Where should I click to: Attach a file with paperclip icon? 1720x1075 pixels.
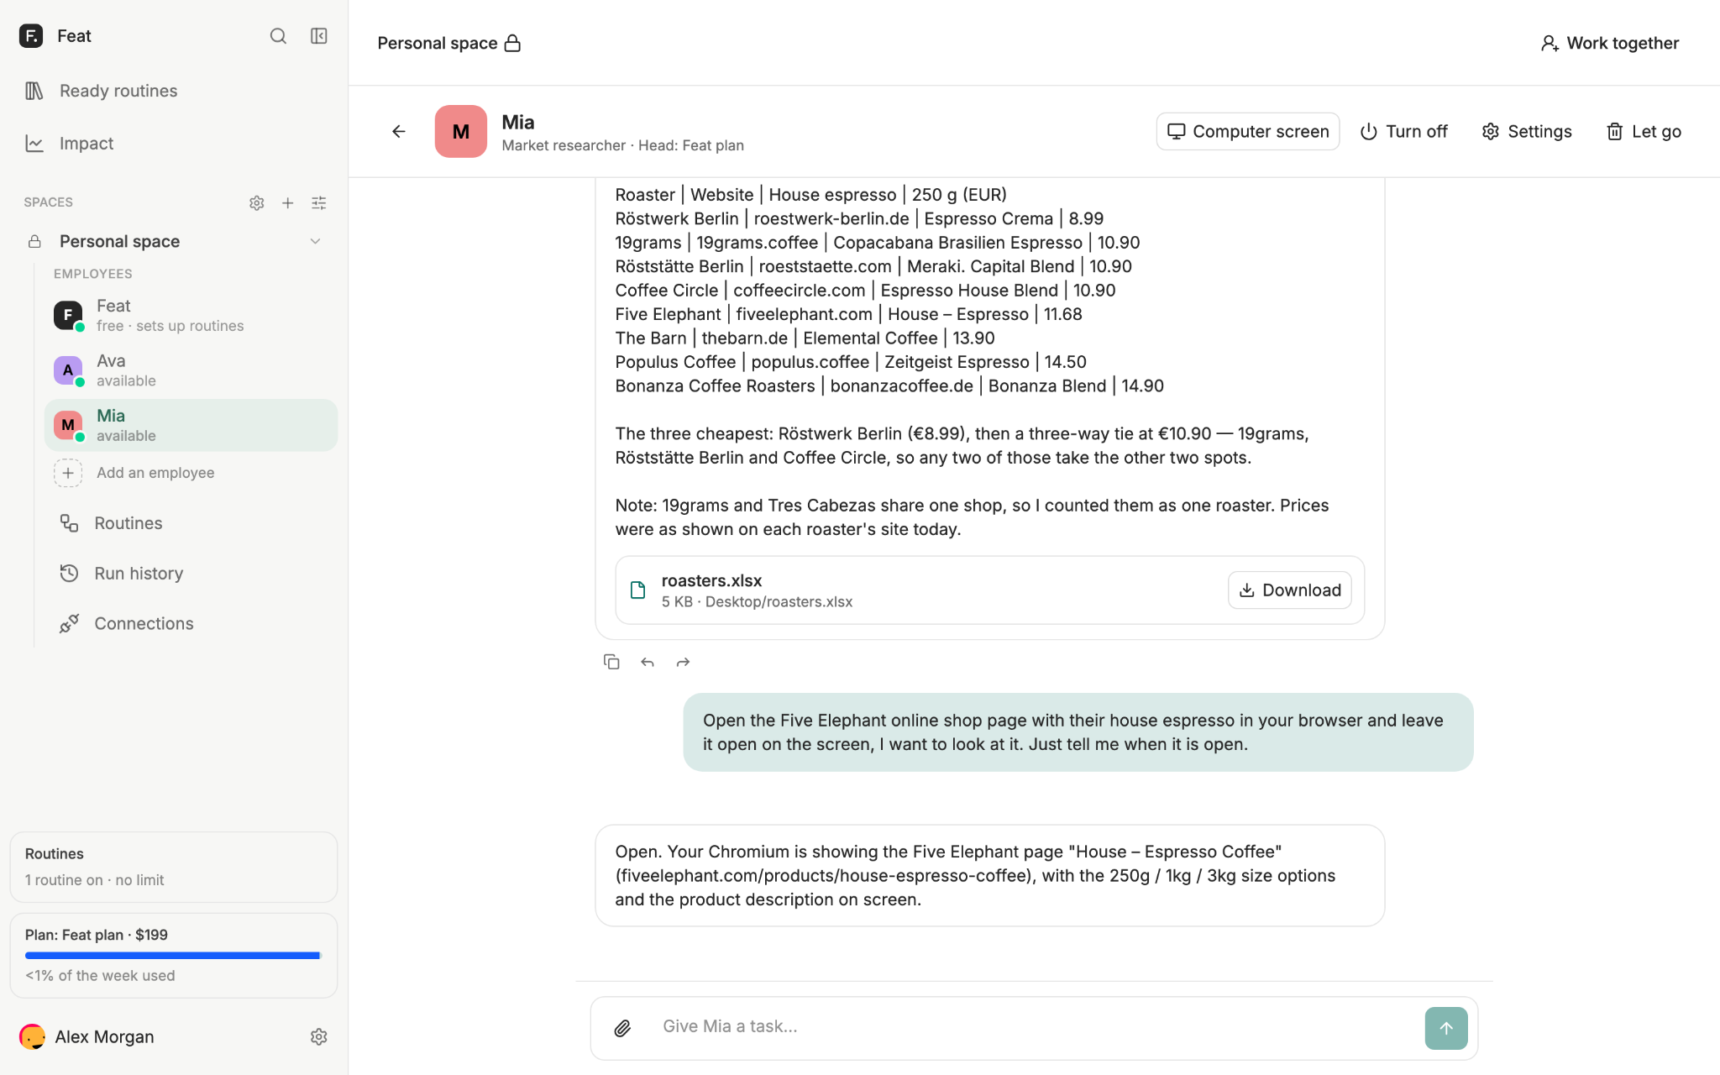(x=622, y=1028)
